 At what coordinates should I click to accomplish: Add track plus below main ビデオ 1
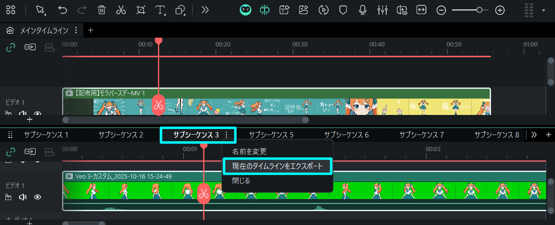30,119
